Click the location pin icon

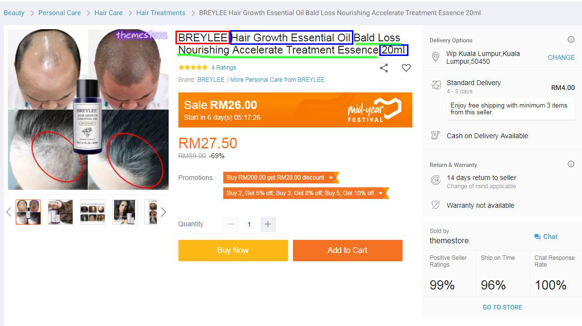pos(436,56)
